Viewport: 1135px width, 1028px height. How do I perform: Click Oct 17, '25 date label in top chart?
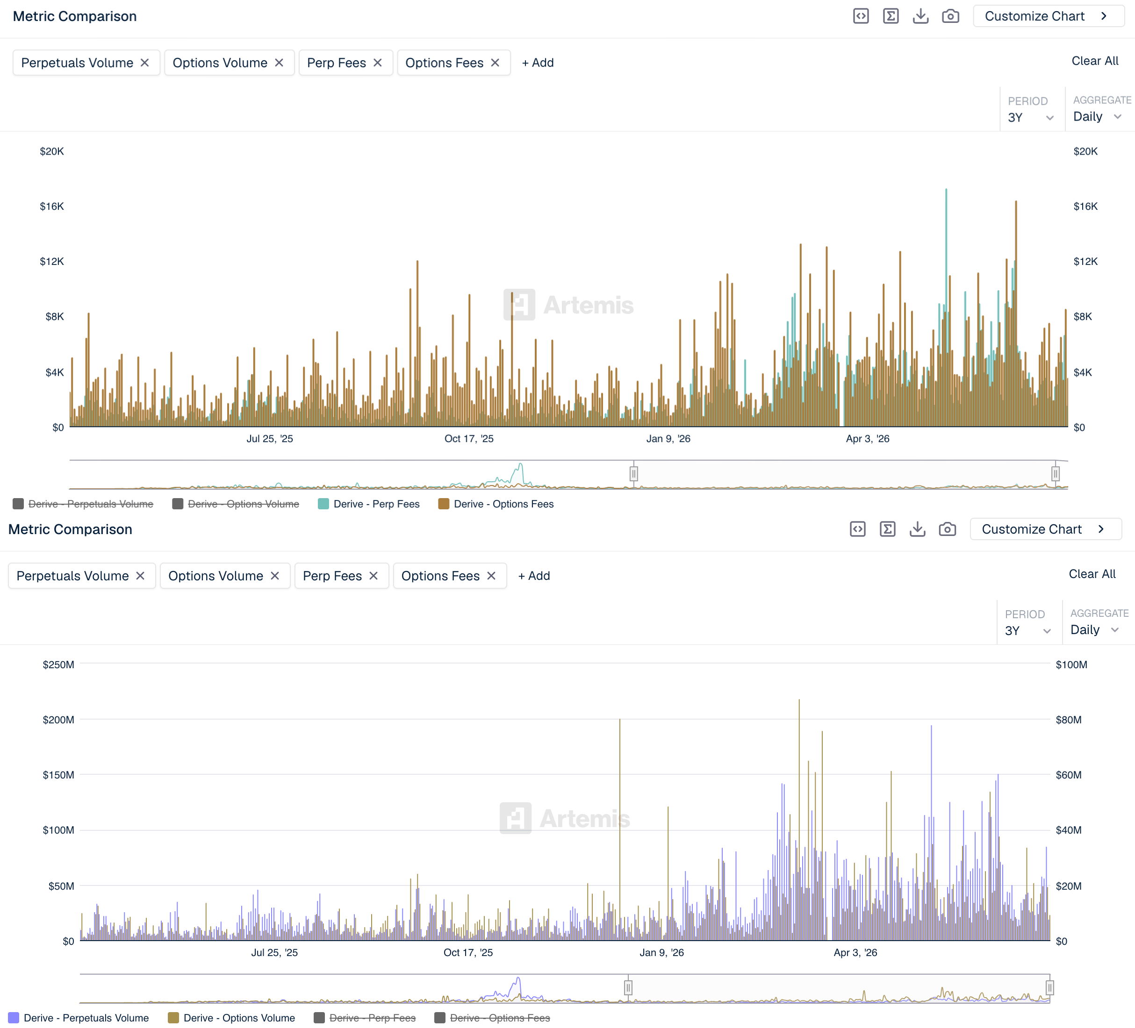click(x=469, y=438)
